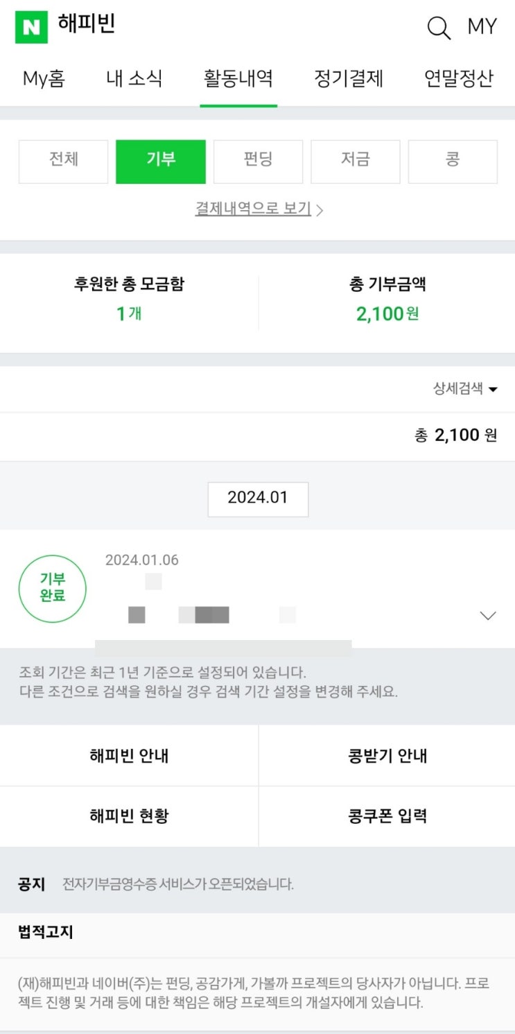Click the green Naver N logo
Screen dimensions: 515x1034
click(x=31, y=27)
